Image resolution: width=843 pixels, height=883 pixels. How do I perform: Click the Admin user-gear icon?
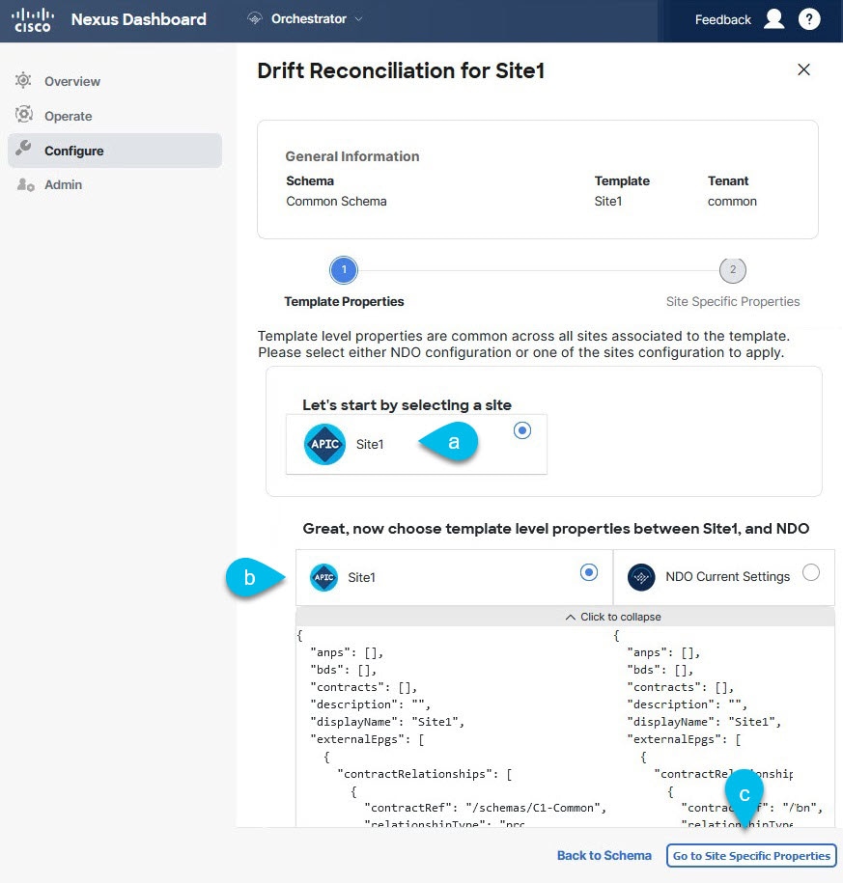click(x=25, y=184)
